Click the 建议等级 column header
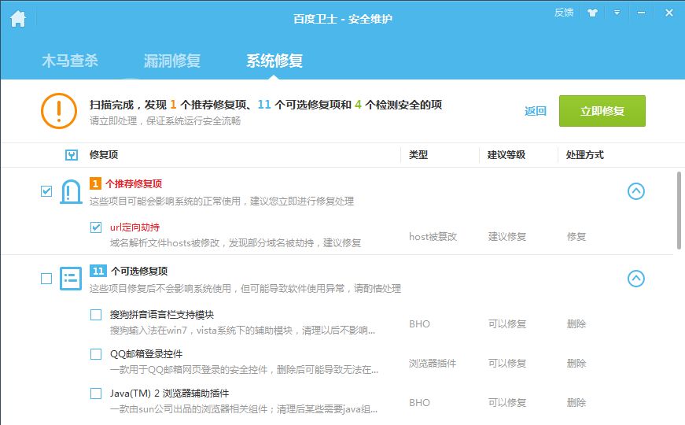The height and width of the screenshot is (425, 685). coord(506,155)
